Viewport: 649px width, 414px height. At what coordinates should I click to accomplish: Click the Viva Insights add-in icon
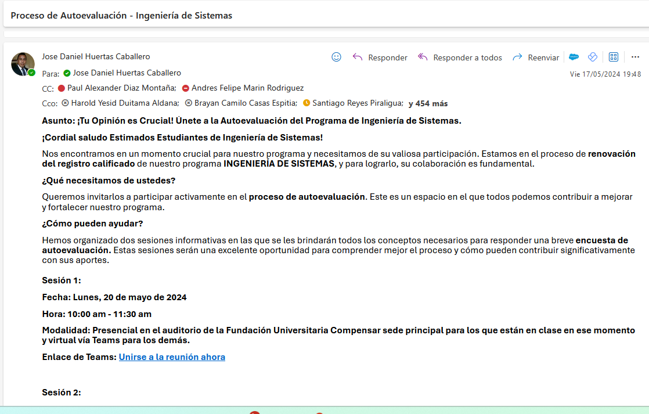tap(593, 57)
